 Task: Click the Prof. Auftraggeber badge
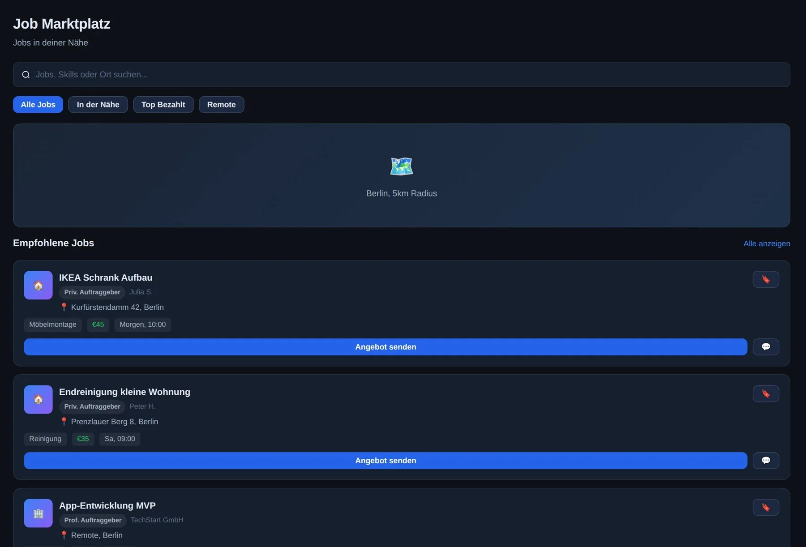point(93,520)
